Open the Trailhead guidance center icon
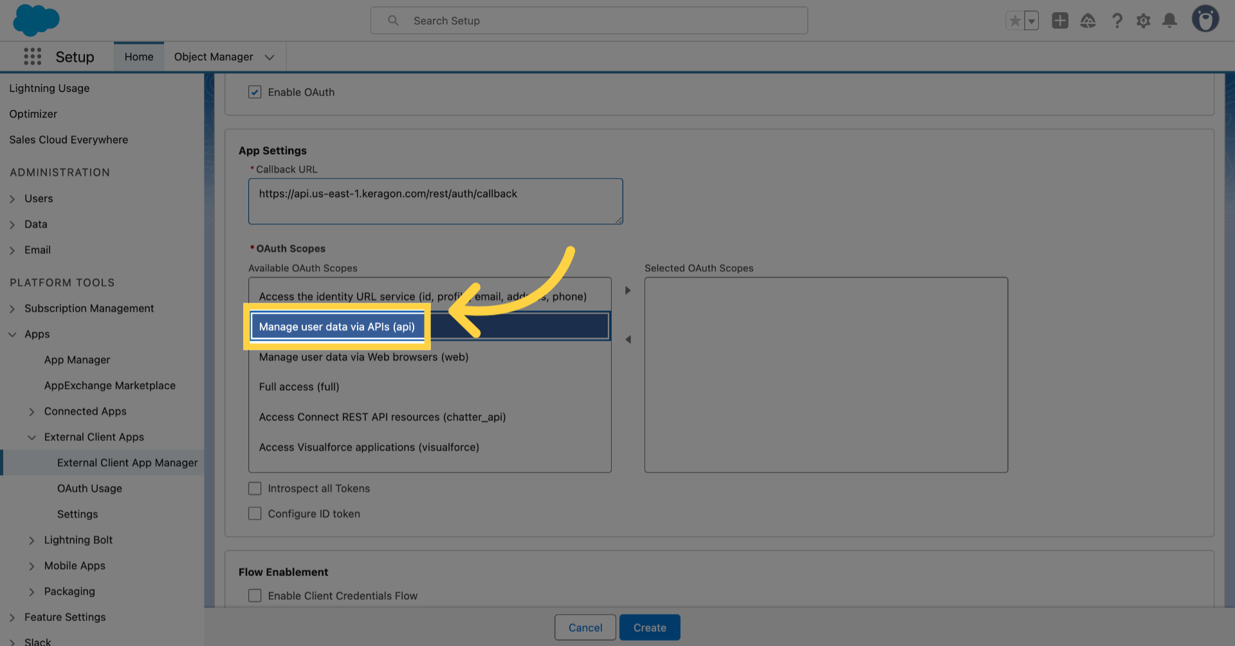Screen dimensions: 1235x646 1088,20
